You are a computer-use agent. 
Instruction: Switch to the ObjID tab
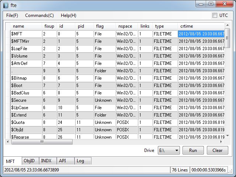coord(30,161)
